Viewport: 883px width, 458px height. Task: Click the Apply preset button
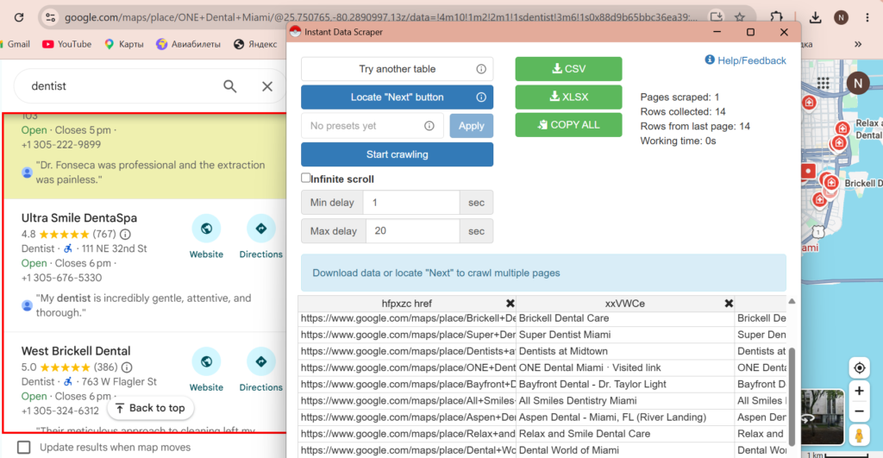[x=472, y=126]
